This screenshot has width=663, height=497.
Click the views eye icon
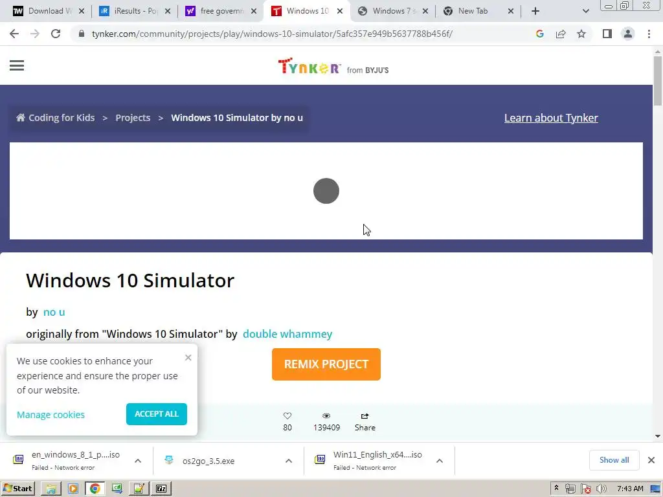click(x=326, y=416)
